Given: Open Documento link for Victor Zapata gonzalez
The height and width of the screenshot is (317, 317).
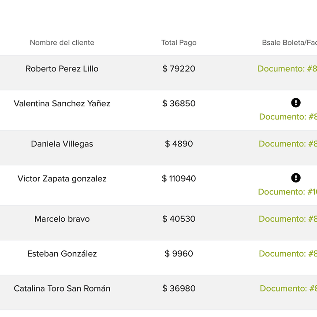Looking at the screenshot, I should click(x=287, y=192).
